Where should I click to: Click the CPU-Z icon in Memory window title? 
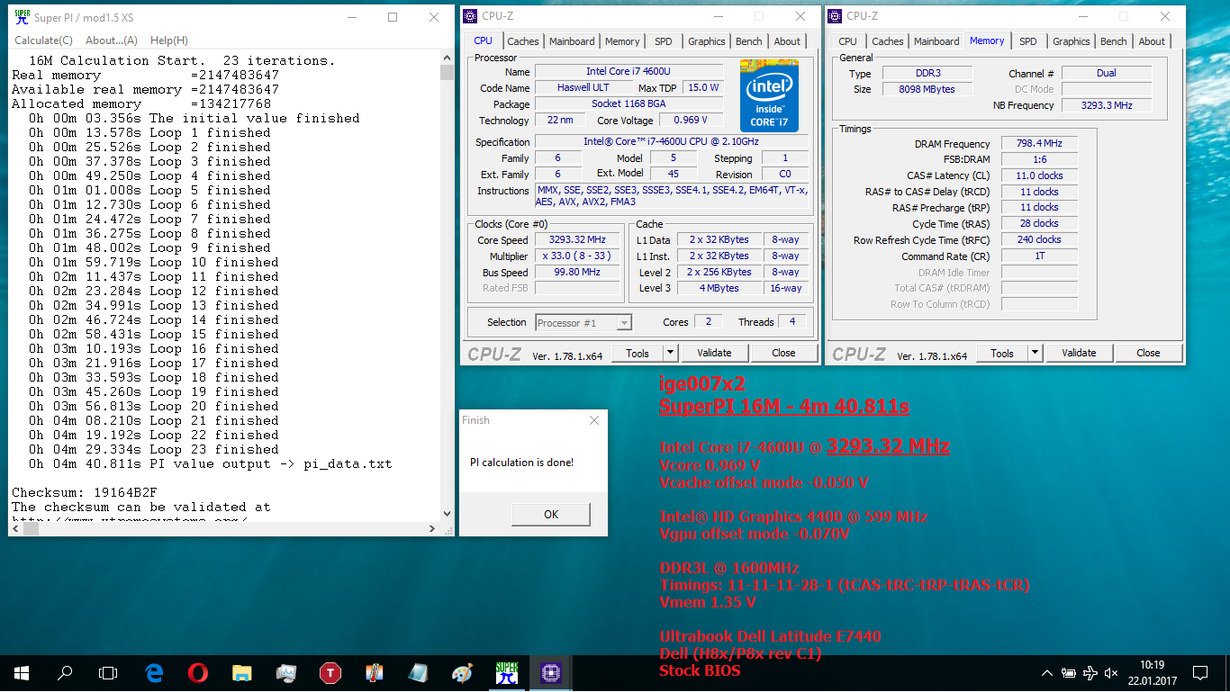(x=836, y=15)
